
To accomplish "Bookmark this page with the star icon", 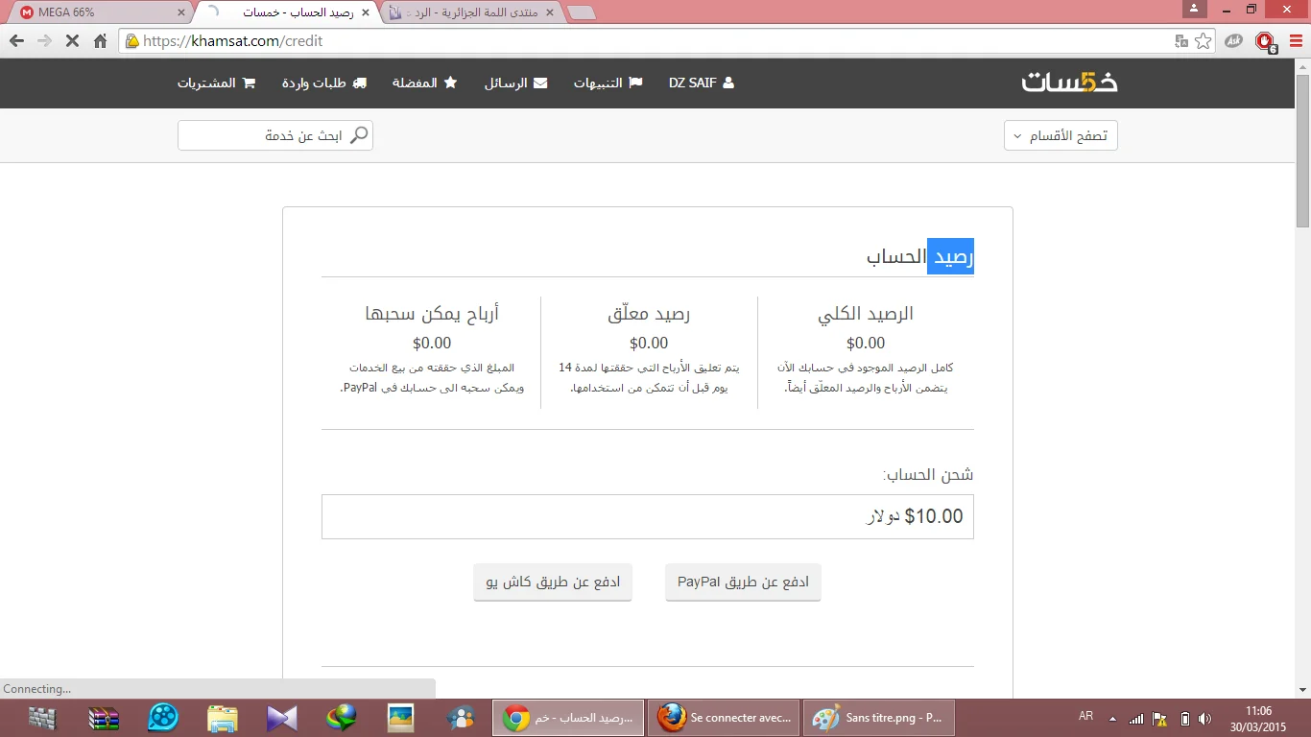I will pyautogui.click(x=1204, y=41).
